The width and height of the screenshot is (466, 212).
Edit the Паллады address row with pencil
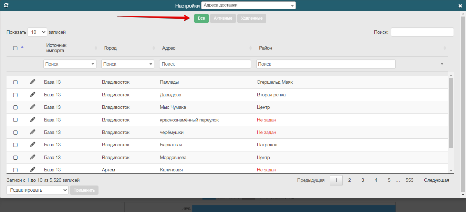(x=33, y=82)
